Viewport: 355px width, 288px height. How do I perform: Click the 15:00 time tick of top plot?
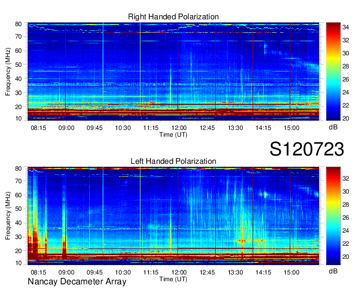(291, 128)
